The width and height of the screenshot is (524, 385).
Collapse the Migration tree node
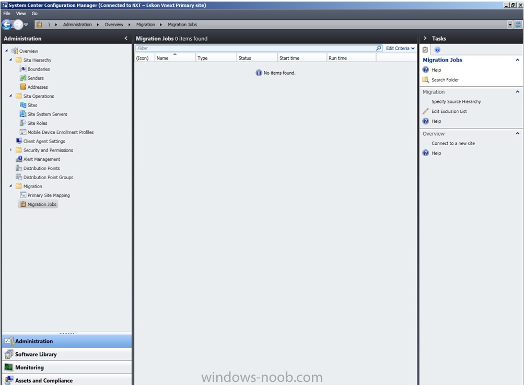tap(10, 186)
